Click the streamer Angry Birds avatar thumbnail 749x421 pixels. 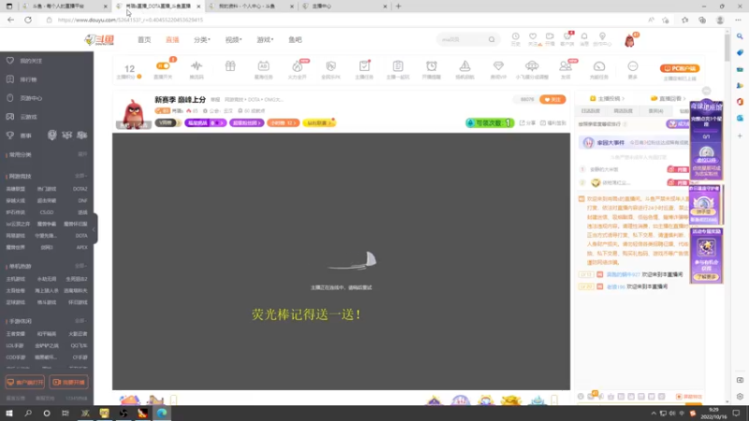(x=133, y=114)
